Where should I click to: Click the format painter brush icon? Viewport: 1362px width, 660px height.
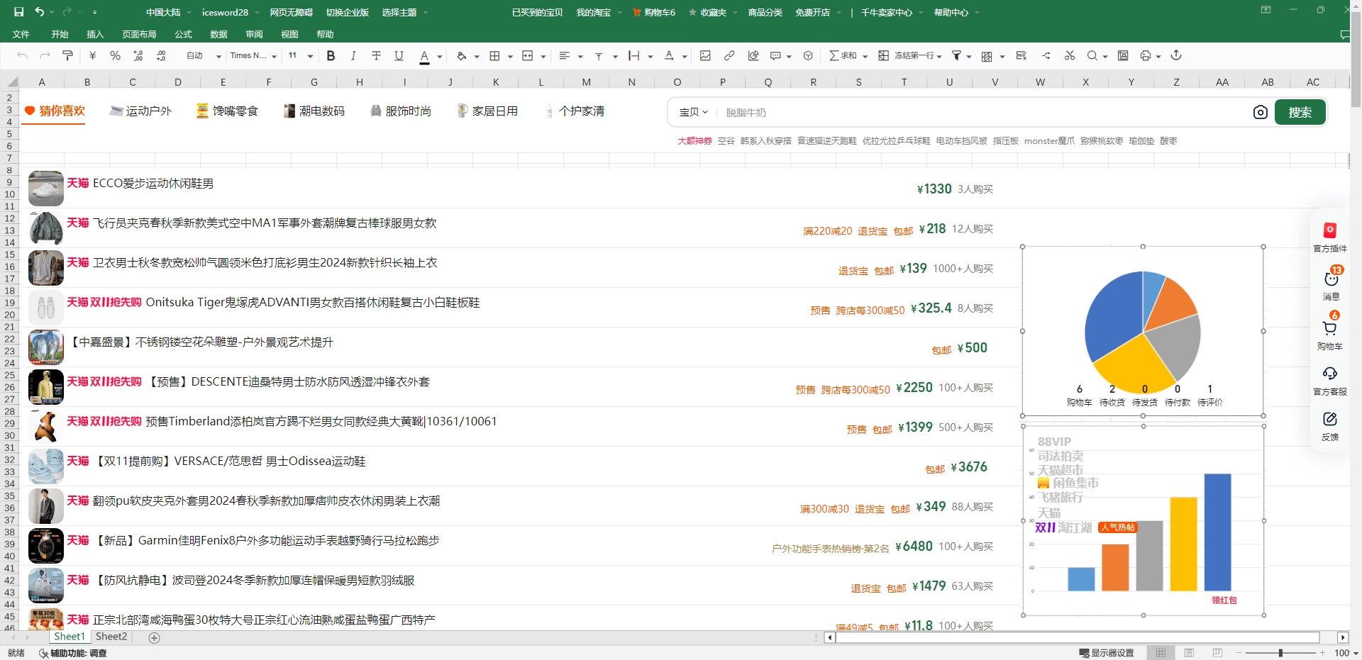(68, 56)
